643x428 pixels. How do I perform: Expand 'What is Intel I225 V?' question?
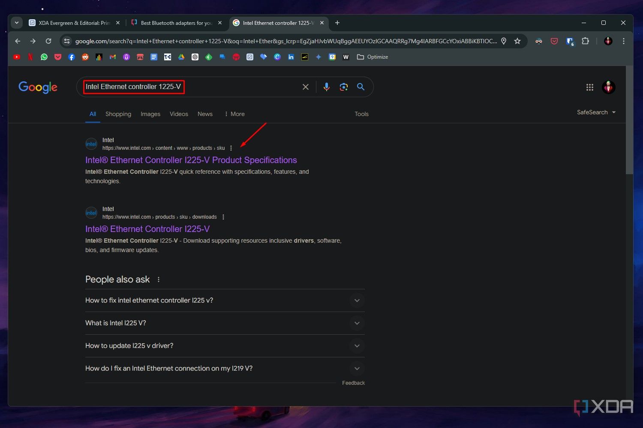(x=225, y=323)
